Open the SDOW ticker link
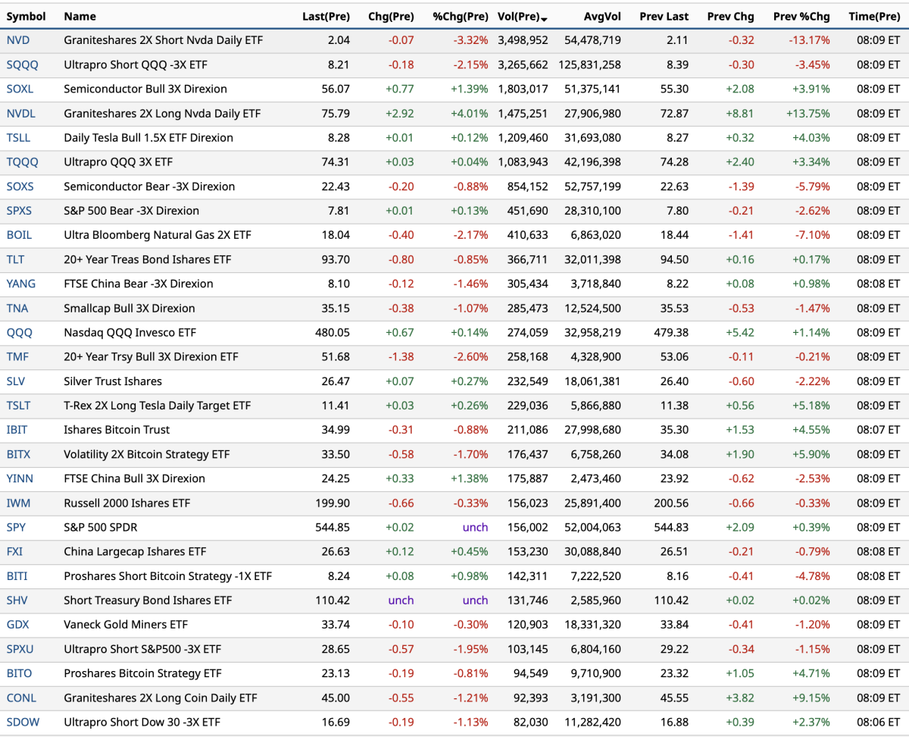 click(x=23, y=722)
